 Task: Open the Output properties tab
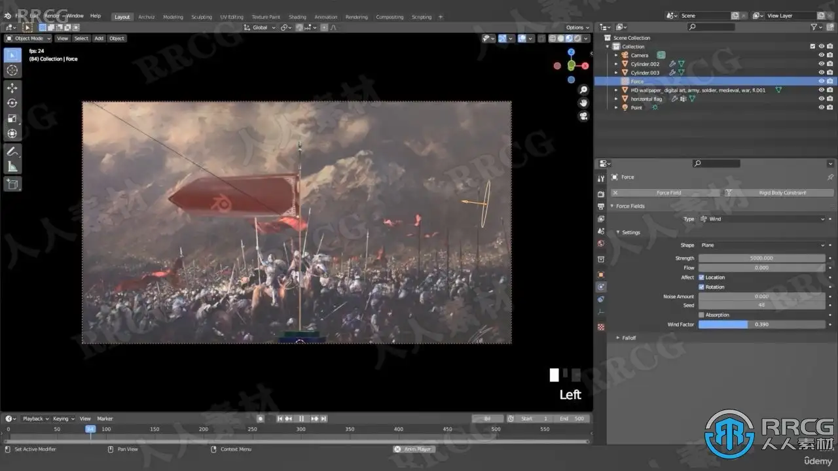pyautogui.click(x=601, y=207)
